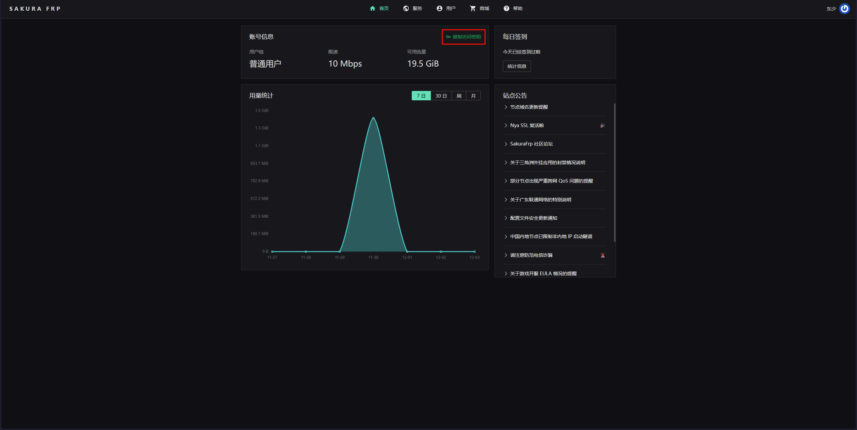The image size is (857, 430).
Task: Click the announcements panel scrollbar
Action: coord(615,172)
